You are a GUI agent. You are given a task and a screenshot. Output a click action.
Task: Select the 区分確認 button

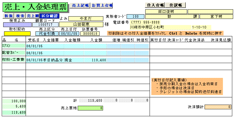point(49,16)
